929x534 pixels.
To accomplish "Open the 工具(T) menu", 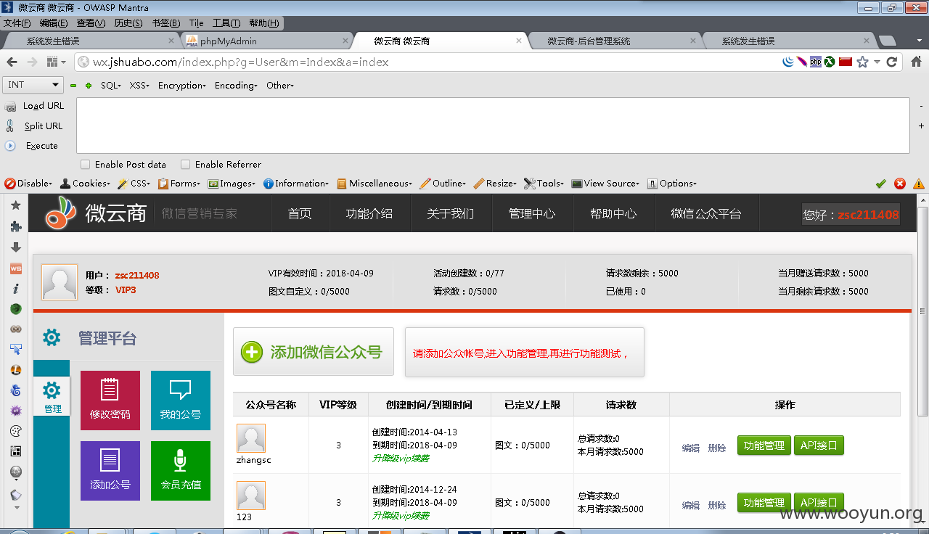I will click(226, 23).
